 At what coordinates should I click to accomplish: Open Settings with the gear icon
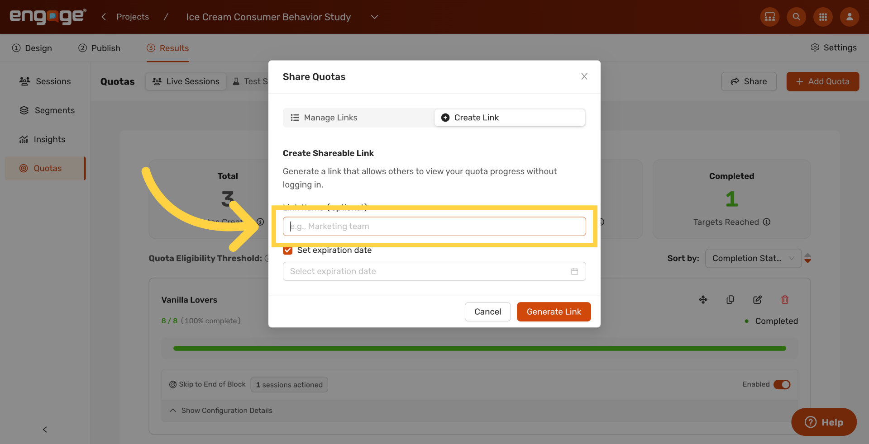pos(834,47)
